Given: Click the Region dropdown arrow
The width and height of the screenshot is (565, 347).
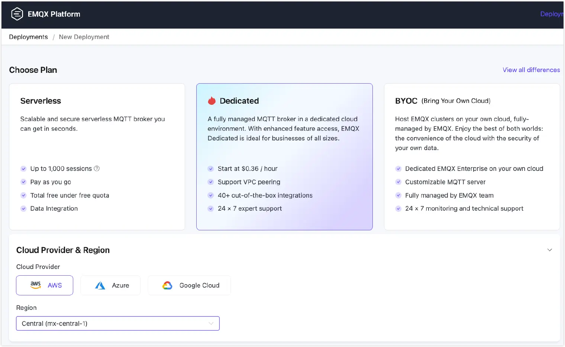Looking at the screenshot, I should pos(211,324).
